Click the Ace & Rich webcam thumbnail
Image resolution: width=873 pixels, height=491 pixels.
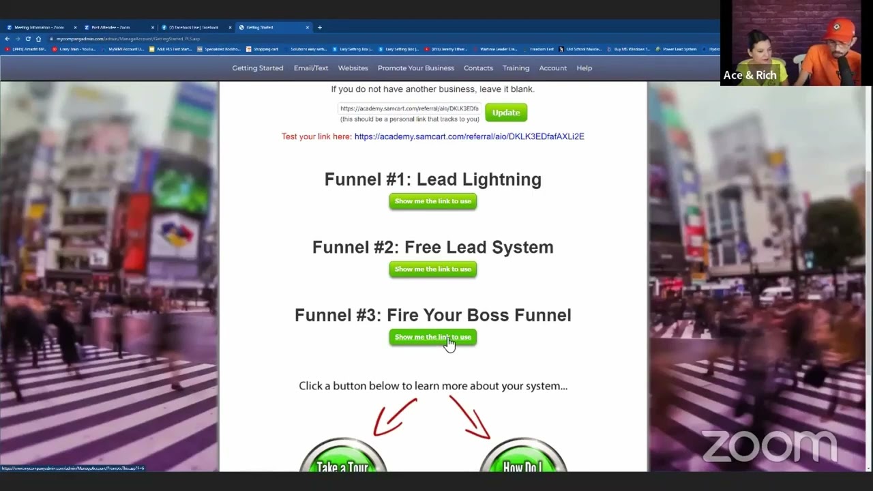[x=796, y=42]
